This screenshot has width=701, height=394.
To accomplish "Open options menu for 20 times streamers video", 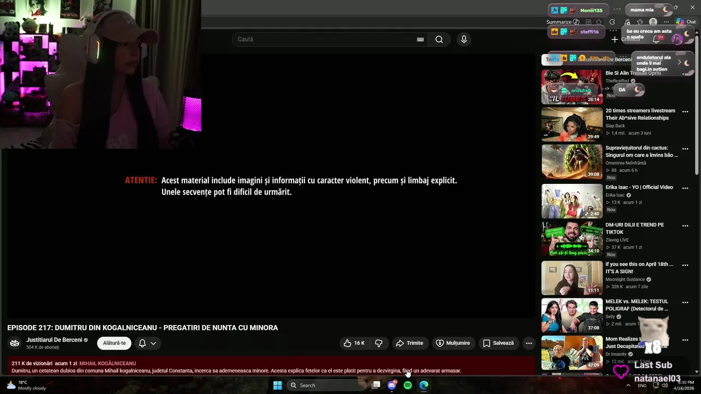I will 685,112.
